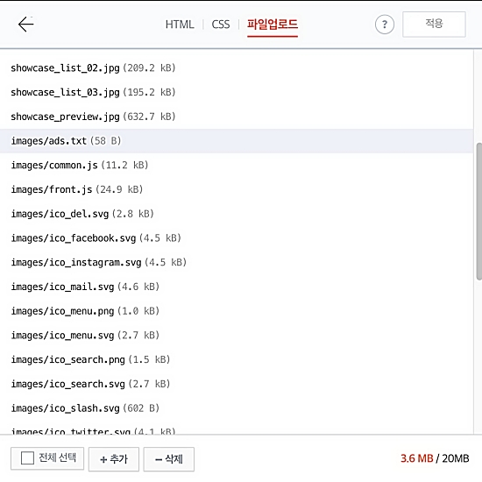The image size is (482, 482).
Task: Select images/ico_slash.svg file row
Action: pos(237,408)
